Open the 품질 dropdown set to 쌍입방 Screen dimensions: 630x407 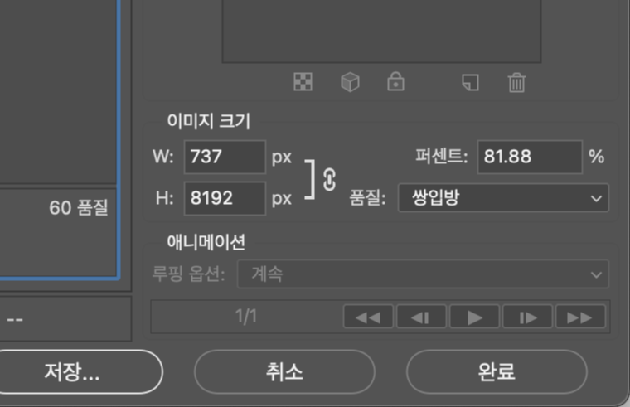503,197
